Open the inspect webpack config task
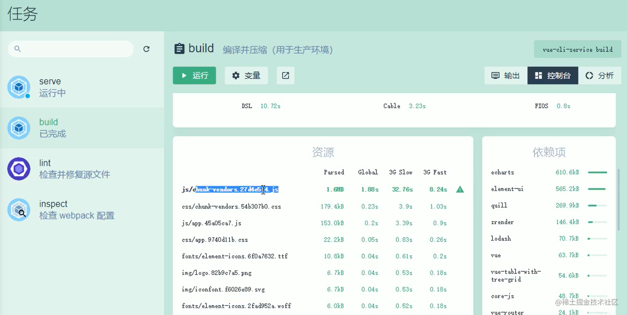This screenshot has width=627, height=315. click(82, 210)
